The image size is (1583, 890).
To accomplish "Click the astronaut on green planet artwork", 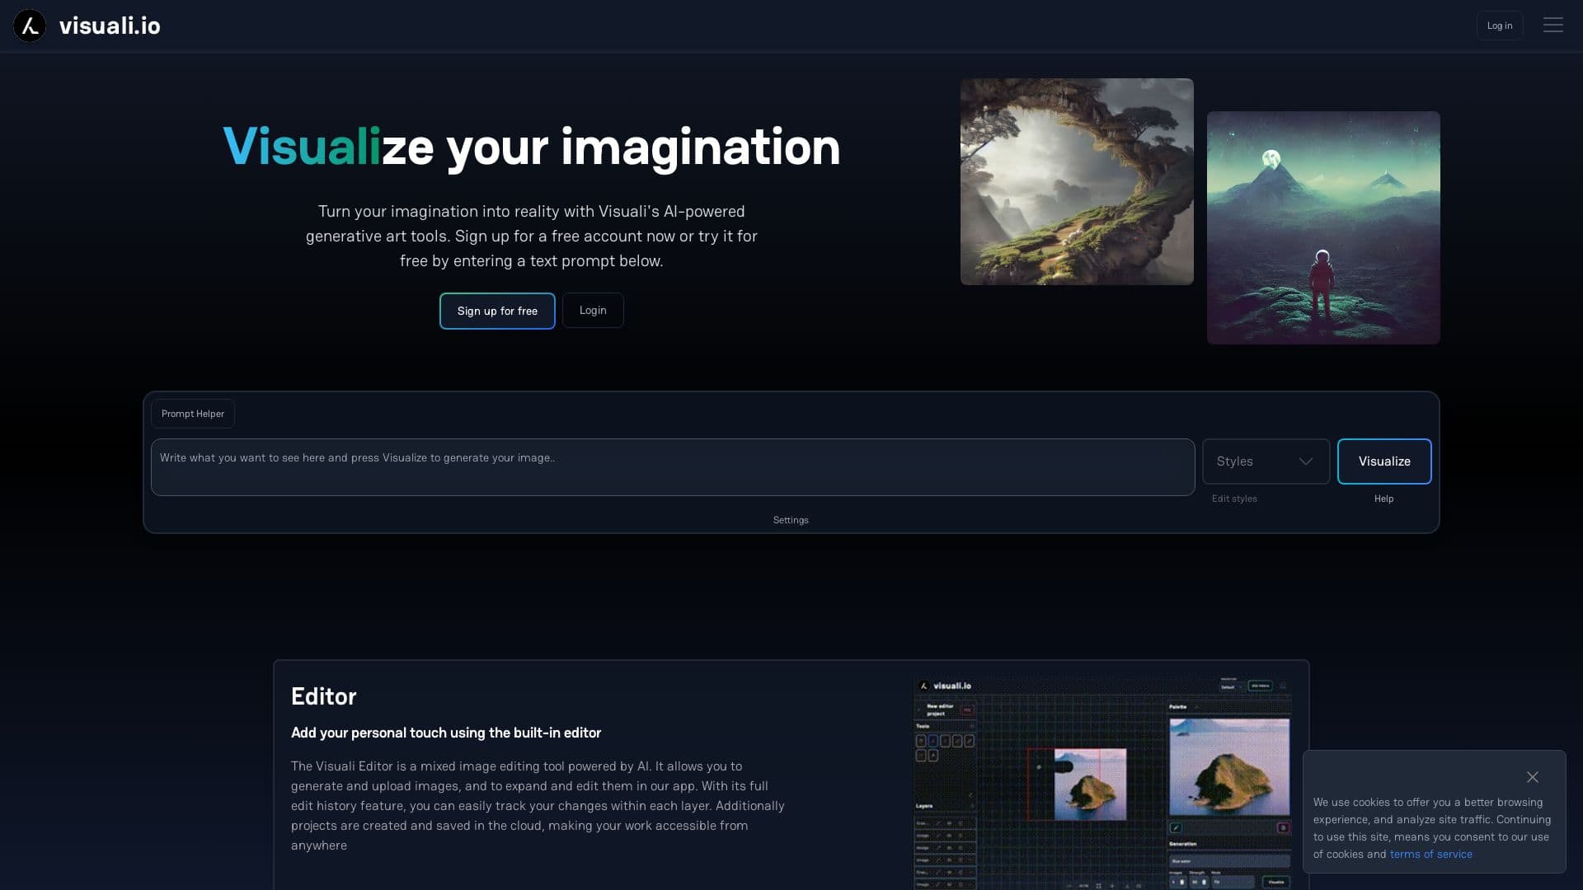I will pyautogui.click(x=1322, y=228).
